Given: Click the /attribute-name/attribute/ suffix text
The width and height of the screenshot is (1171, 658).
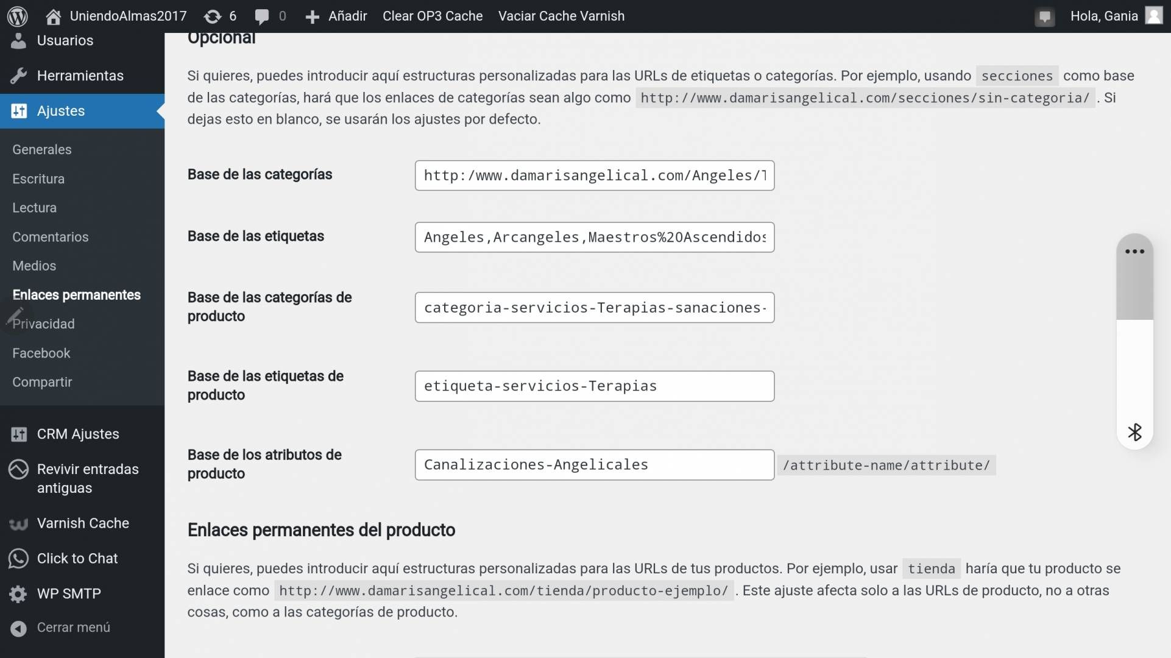Looking at the screenshot, I should pos(886,465).
